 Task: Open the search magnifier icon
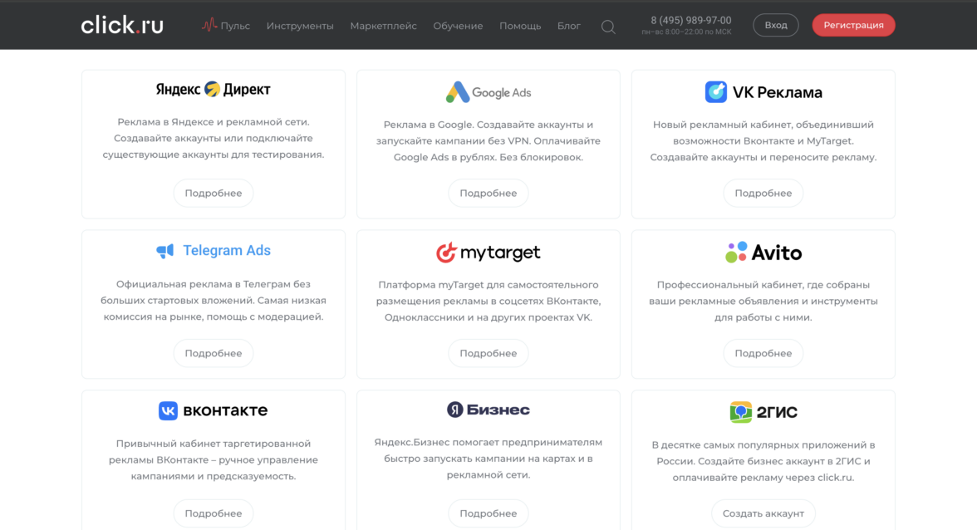(x=608, y=27)
